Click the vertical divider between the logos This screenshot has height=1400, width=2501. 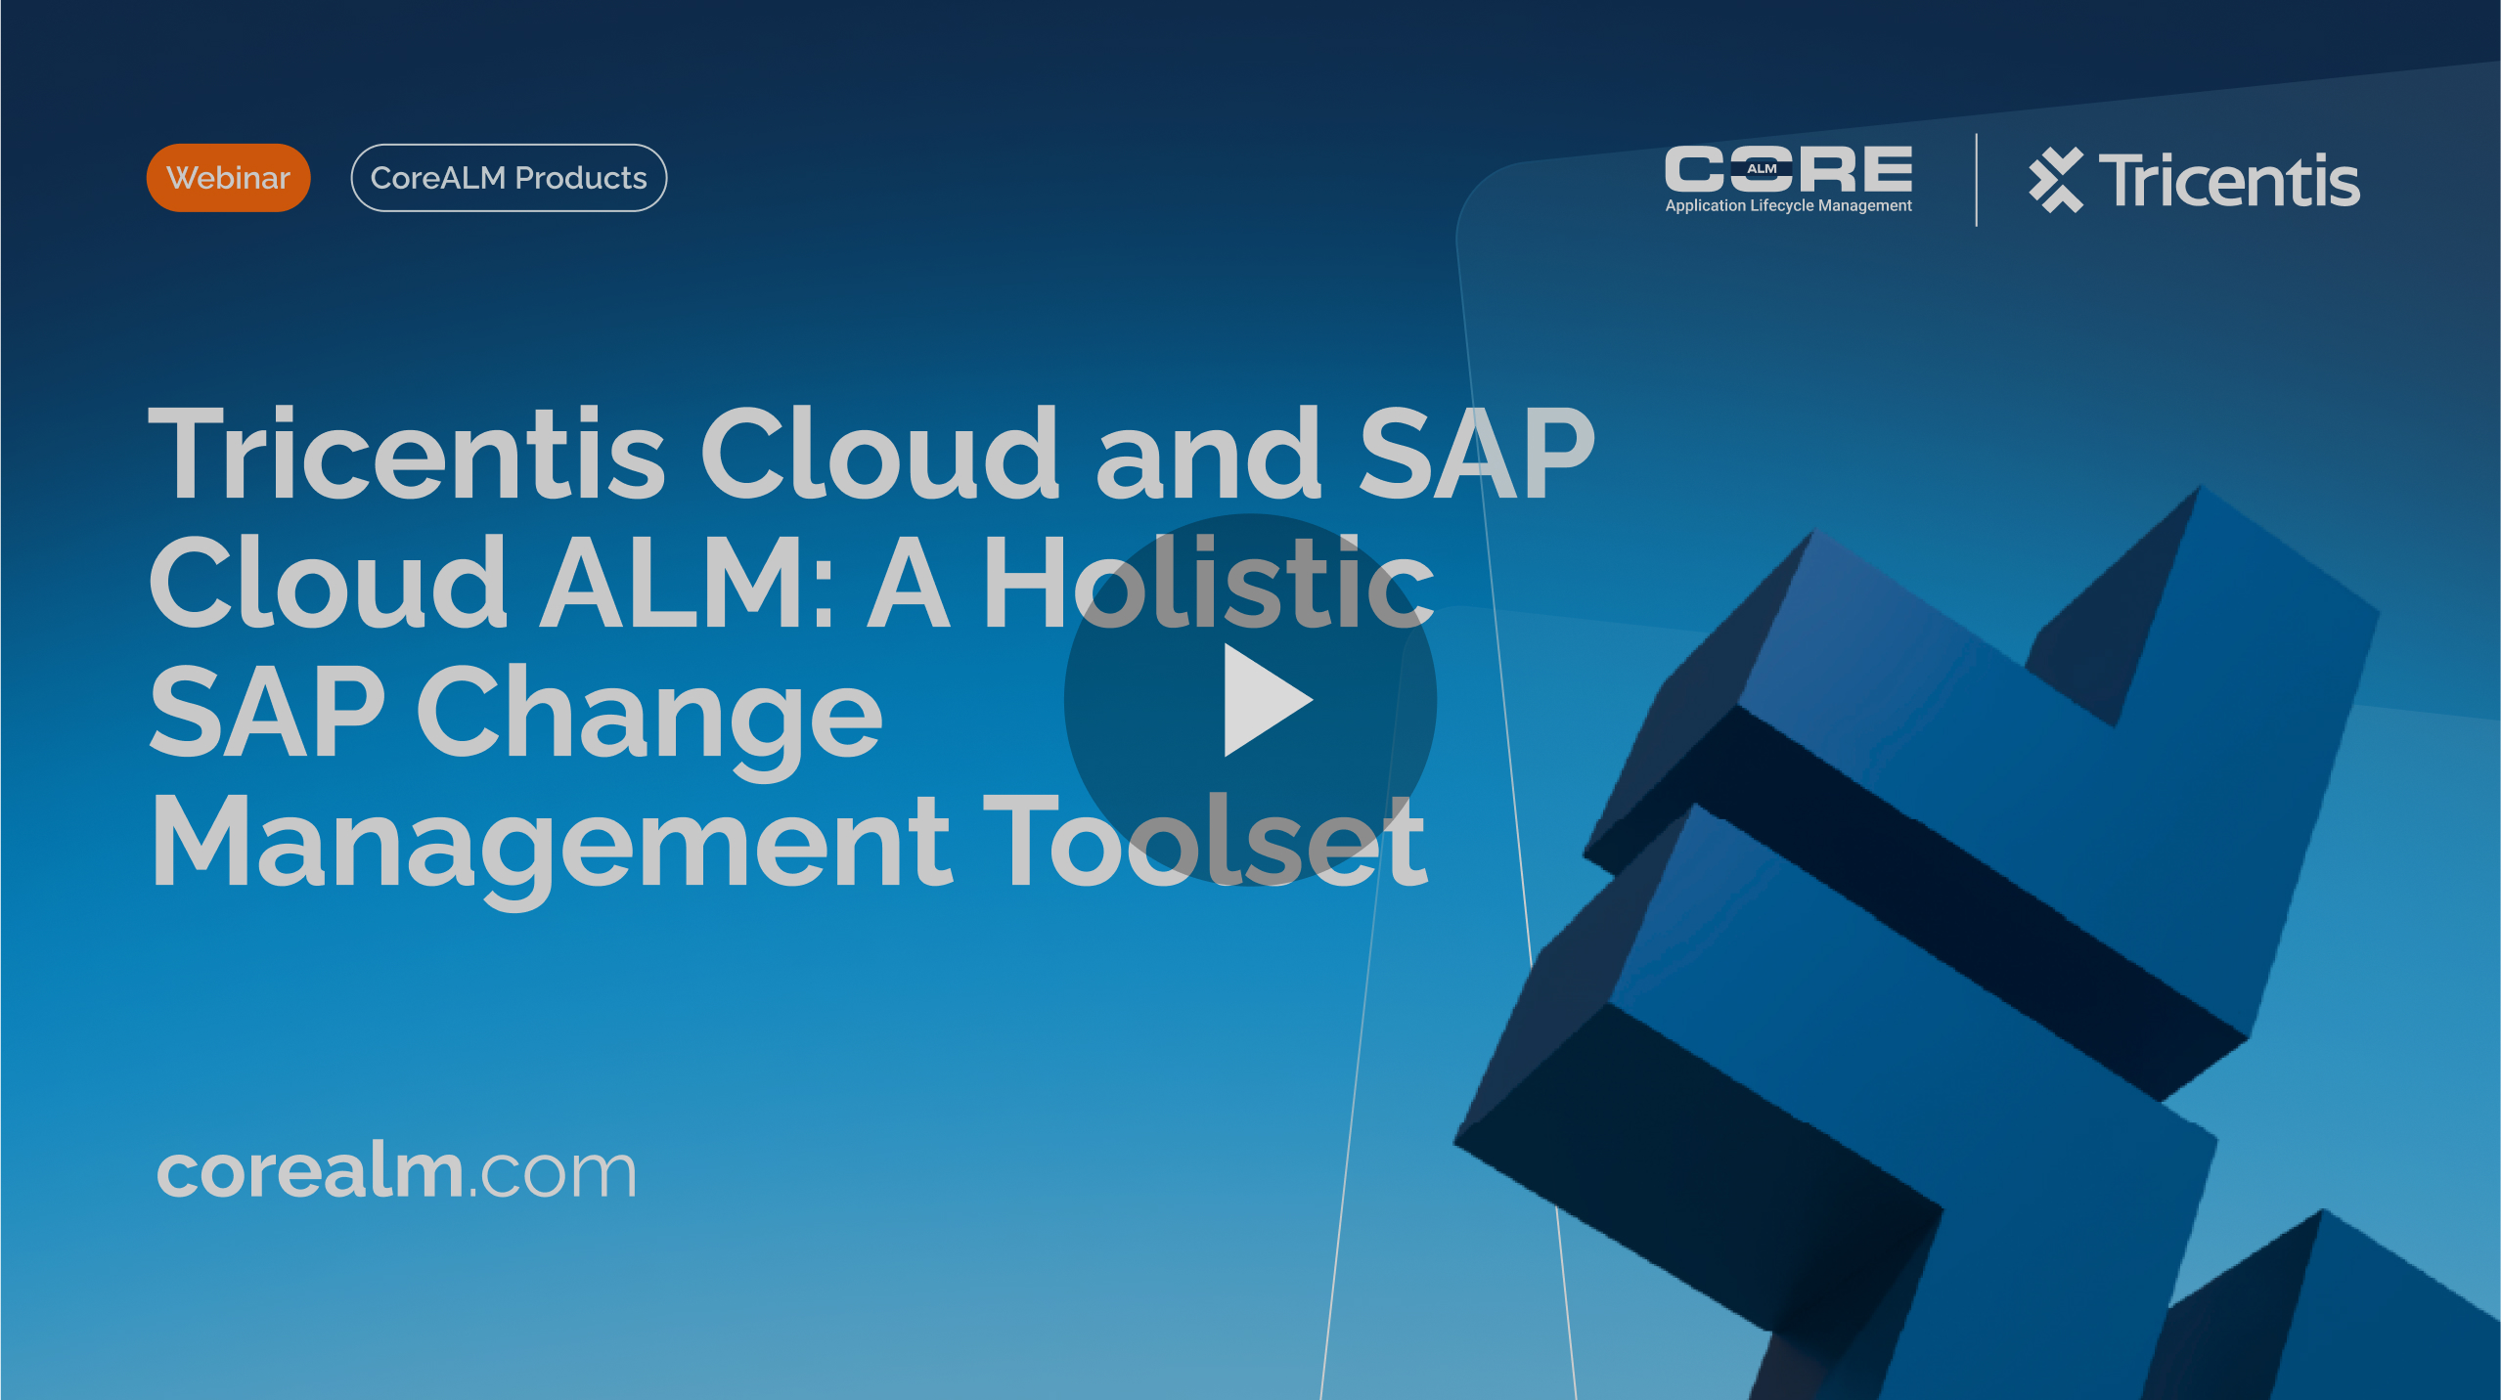pos(1976,180)
